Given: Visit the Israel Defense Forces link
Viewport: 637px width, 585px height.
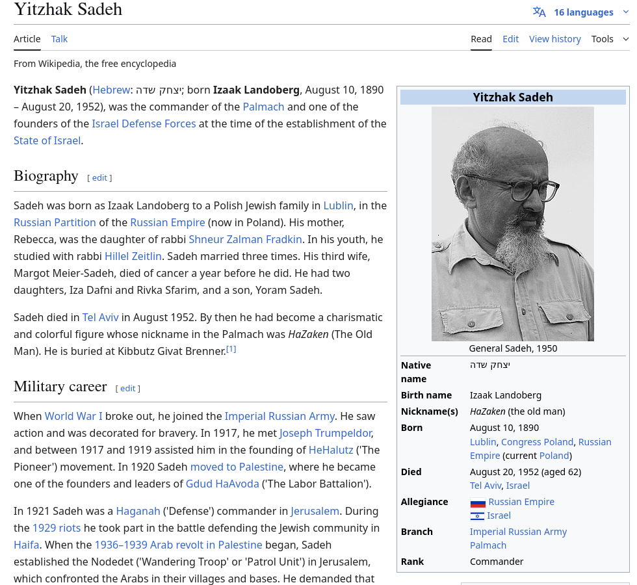Looking at the screenshot, I should tap(144, 123).
